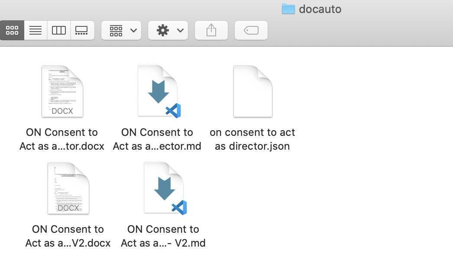Open the ON Consent V2.md file
The width and height of the screenshot is (453, 276).
point(163,188)
